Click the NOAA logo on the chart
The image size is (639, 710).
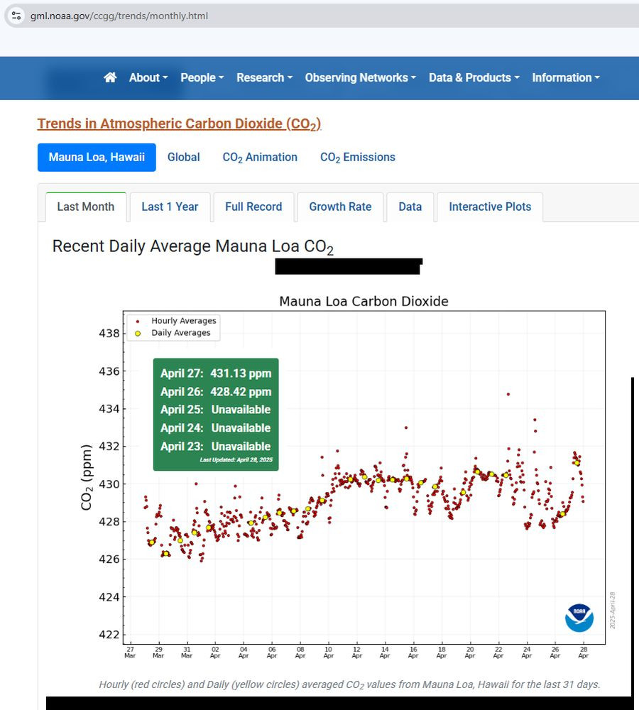(579, 618)
